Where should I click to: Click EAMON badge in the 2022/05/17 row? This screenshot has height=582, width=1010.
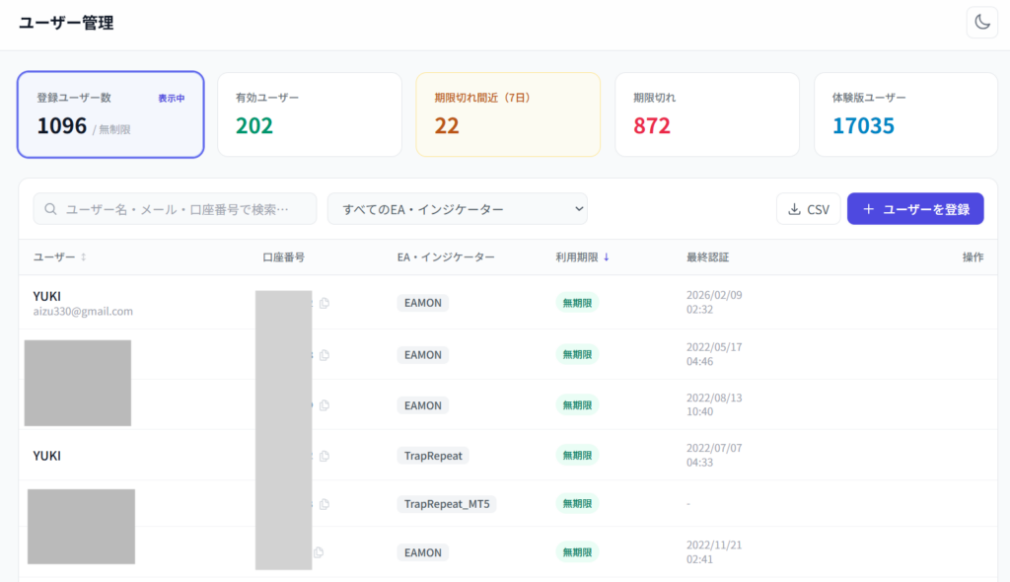(x=422, y=355)
